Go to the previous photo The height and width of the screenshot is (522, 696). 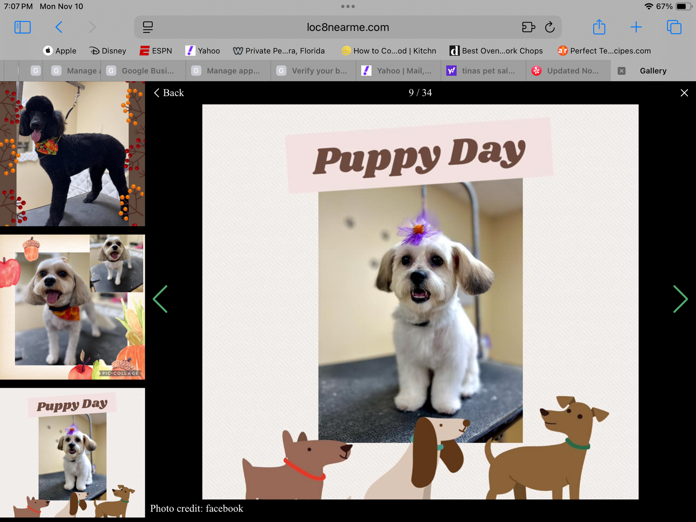coord(160,299)
